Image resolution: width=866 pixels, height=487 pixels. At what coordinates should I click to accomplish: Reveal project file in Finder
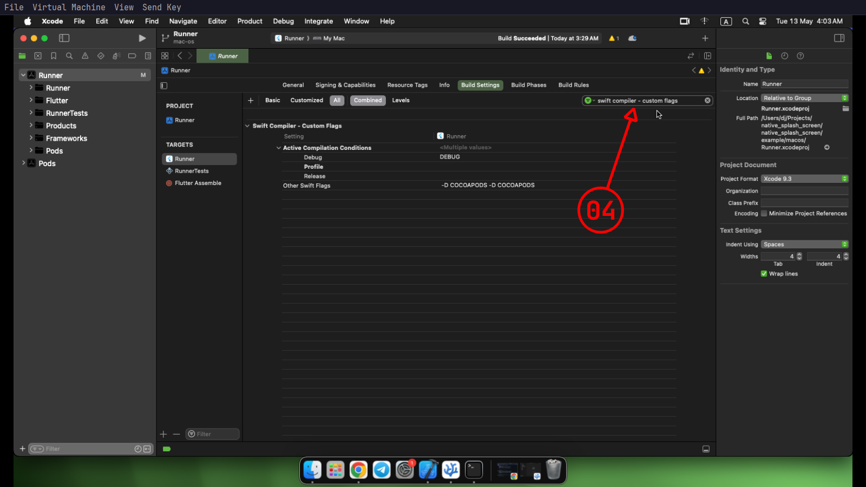(826, 147)
